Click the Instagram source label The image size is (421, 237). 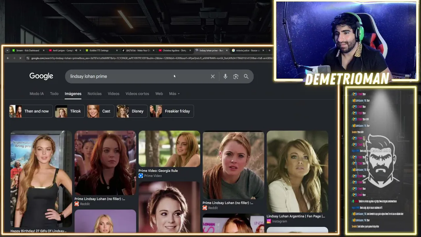[x=280, y=221]
